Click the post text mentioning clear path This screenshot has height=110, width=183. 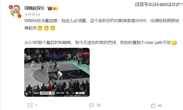pos(101,43)
